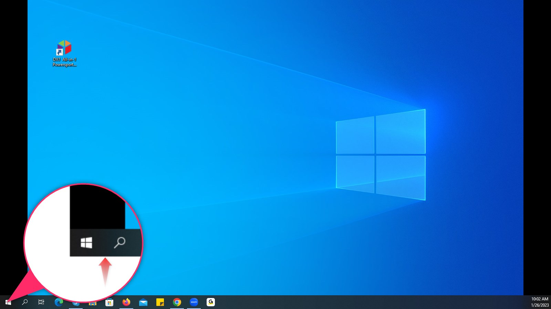Open Zoom from taskbar
Image resolution: width=551 pixels, height=309 pixels.
point(194,302)
